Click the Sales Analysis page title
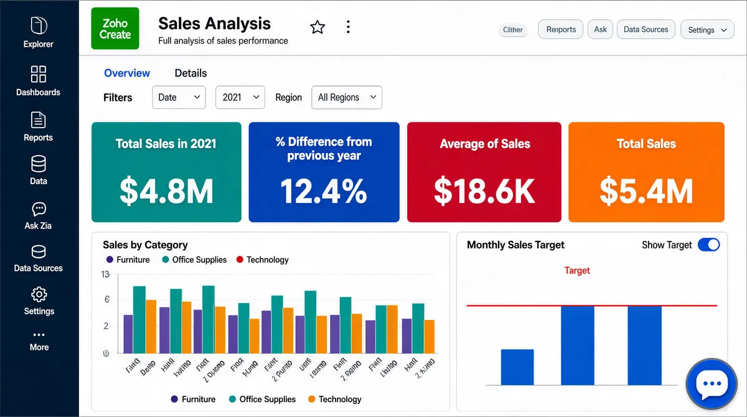747x417 pixels. [215, 24]
